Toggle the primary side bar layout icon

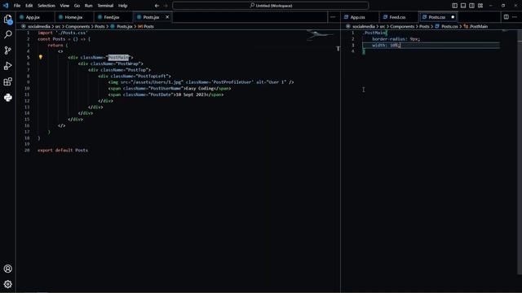pyautogui.click(x=455, y=6)
